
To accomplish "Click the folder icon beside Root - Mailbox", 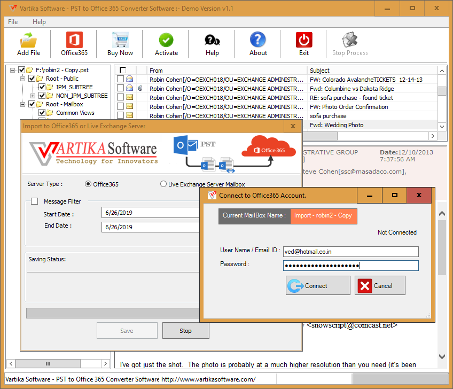I will click(x=40, y=104).
